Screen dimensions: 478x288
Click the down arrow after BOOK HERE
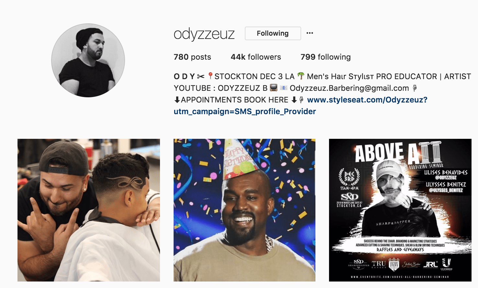[x=294, y=100]
